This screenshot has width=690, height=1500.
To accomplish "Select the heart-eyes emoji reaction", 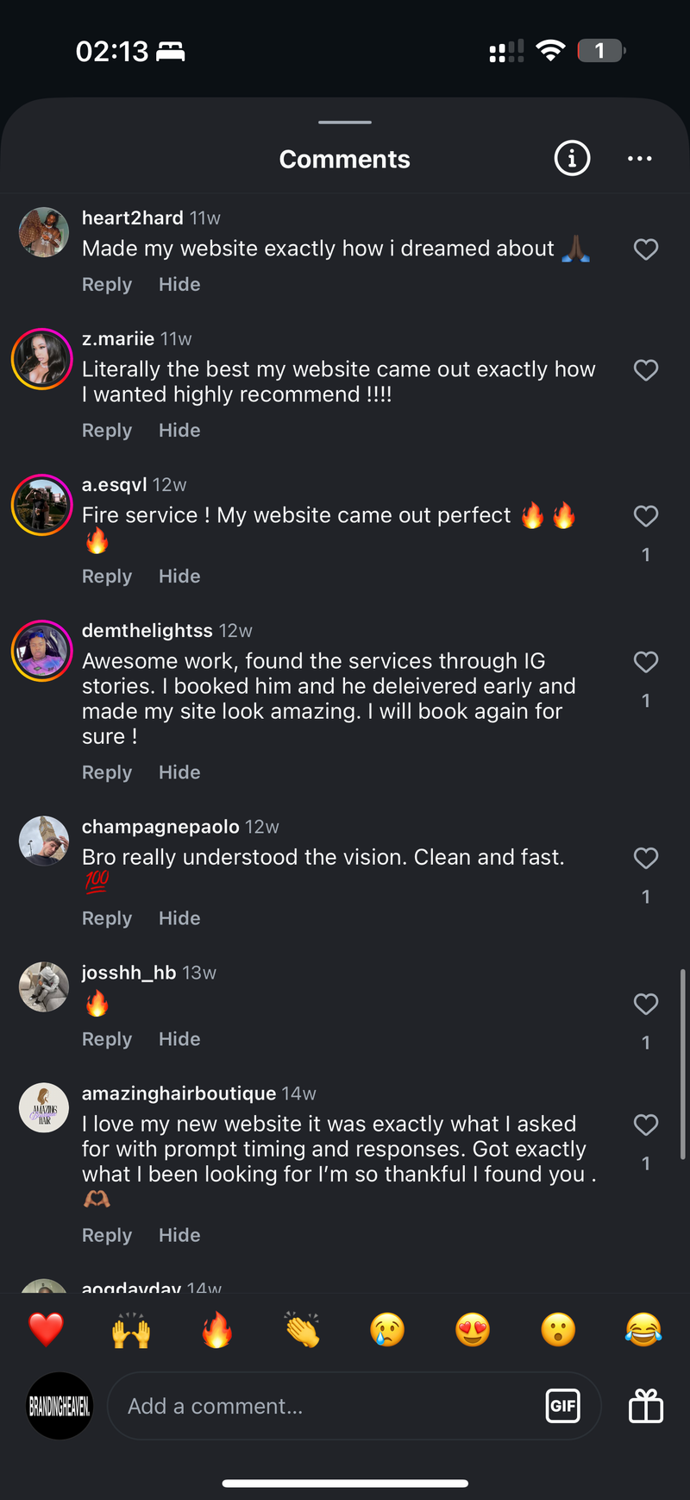I will (x=473, y=1330).
